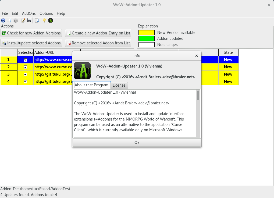Open the Help menu
Image resolution: width=274 pixels, height=198 pixels.
tap(61, 13)
